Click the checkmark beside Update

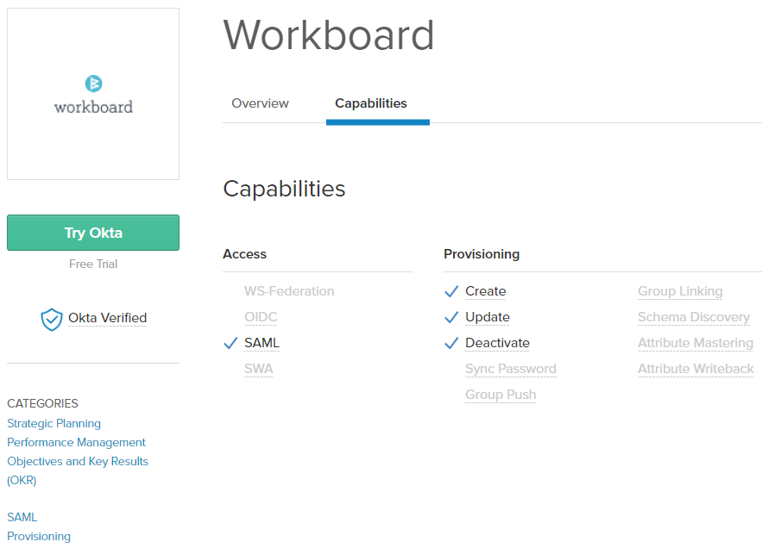pyautogui.click(x=451, y=317)
